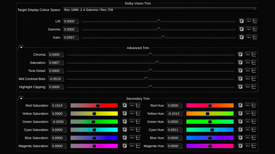Open the curve graph icon for Gamma
275x154 pixels.
click(255, 29)
